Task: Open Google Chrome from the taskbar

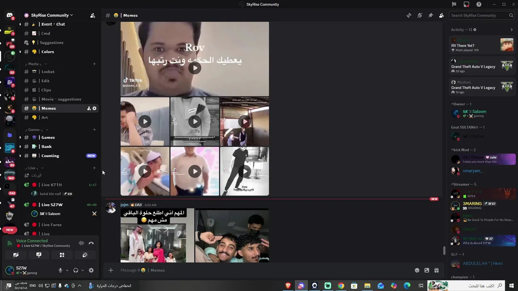Action: (341, 286)
